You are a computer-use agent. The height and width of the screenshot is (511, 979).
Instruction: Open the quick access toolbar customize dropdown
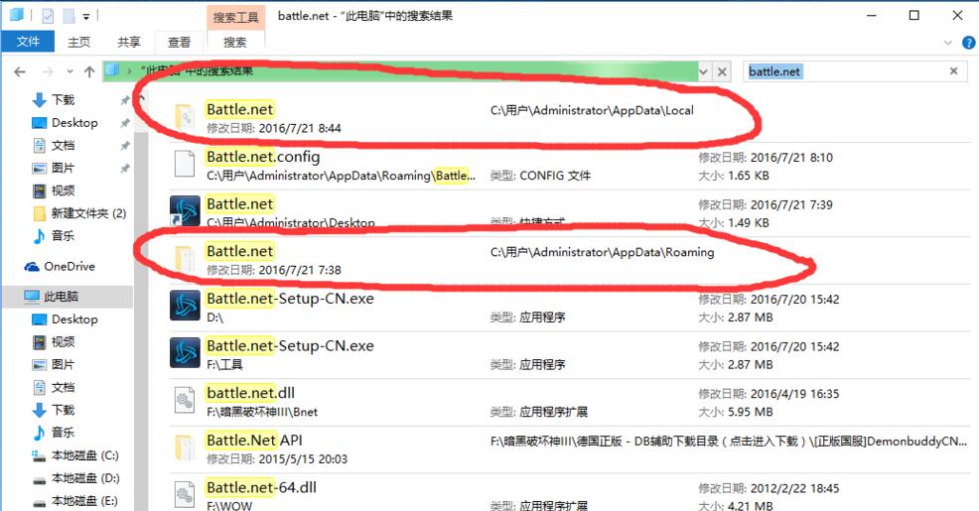tap(86, 16)
